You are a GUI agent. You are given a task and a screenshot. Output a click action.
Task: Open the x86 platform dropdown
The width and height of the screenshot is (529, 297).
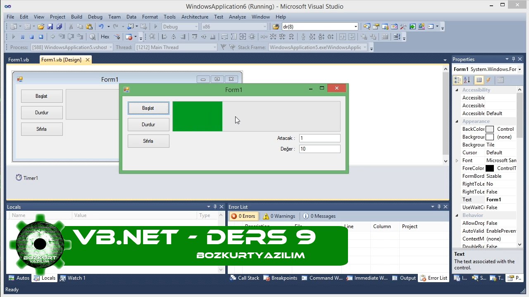234,26
